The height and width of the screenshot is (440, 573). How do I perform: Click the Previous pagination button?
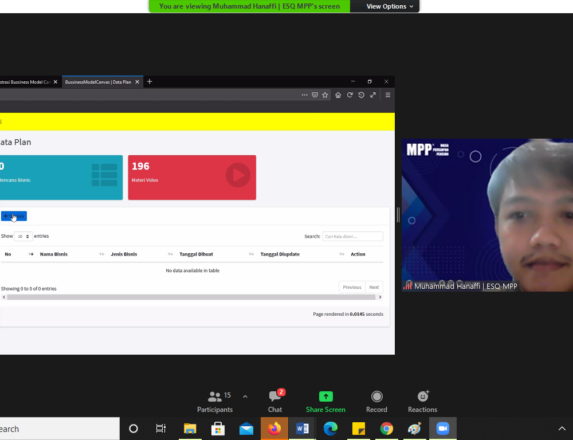click(x=352, y=287)
